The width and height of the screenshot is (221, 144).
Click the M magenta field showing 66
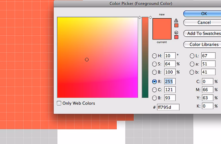(x=208, y=90)
